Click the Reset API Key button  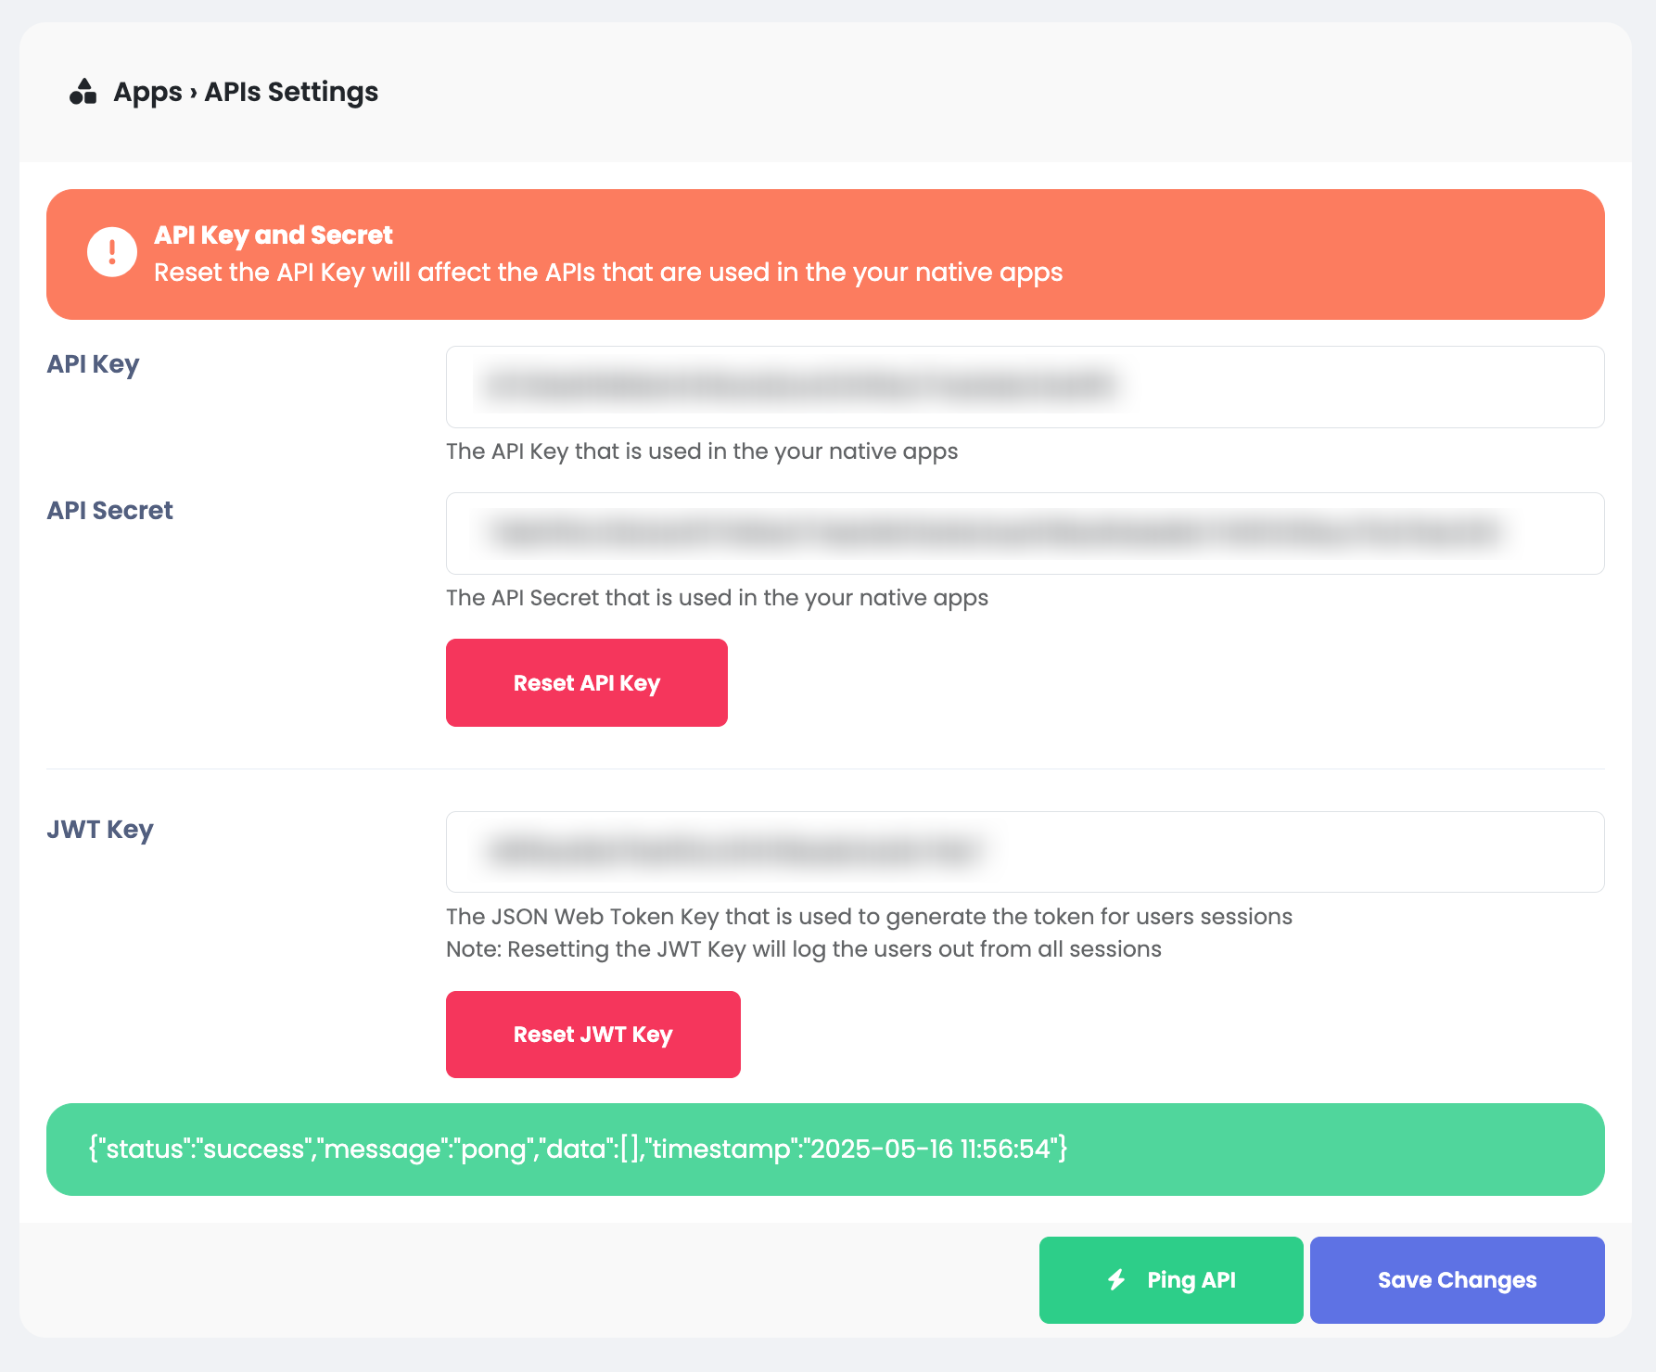[x=587, y=682]
